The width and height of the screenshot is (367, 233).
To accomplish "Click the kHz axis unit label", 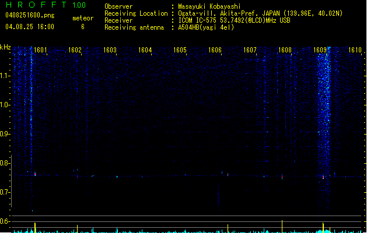I will (x=5, y=47).
